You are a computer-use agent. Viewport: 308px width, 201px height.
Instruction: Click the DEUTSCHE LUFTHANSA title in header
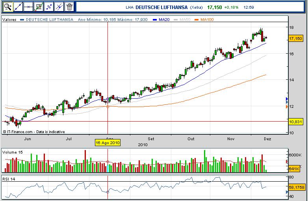coord(161,7)
